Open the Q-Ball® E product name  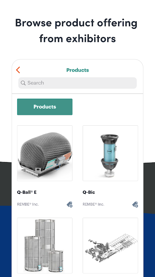[27, 192]
